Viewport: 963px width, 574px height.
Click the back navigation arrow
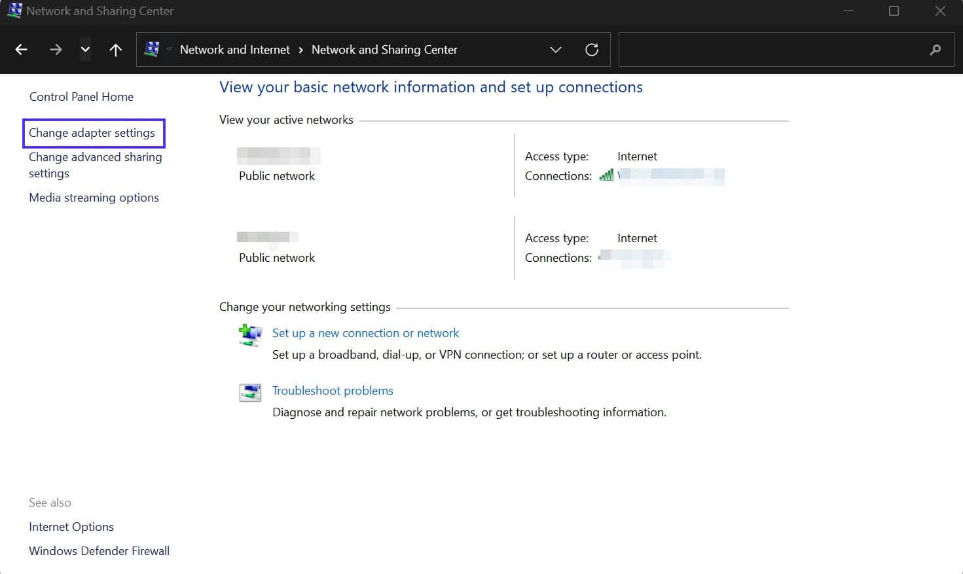(x=20, y=49)
